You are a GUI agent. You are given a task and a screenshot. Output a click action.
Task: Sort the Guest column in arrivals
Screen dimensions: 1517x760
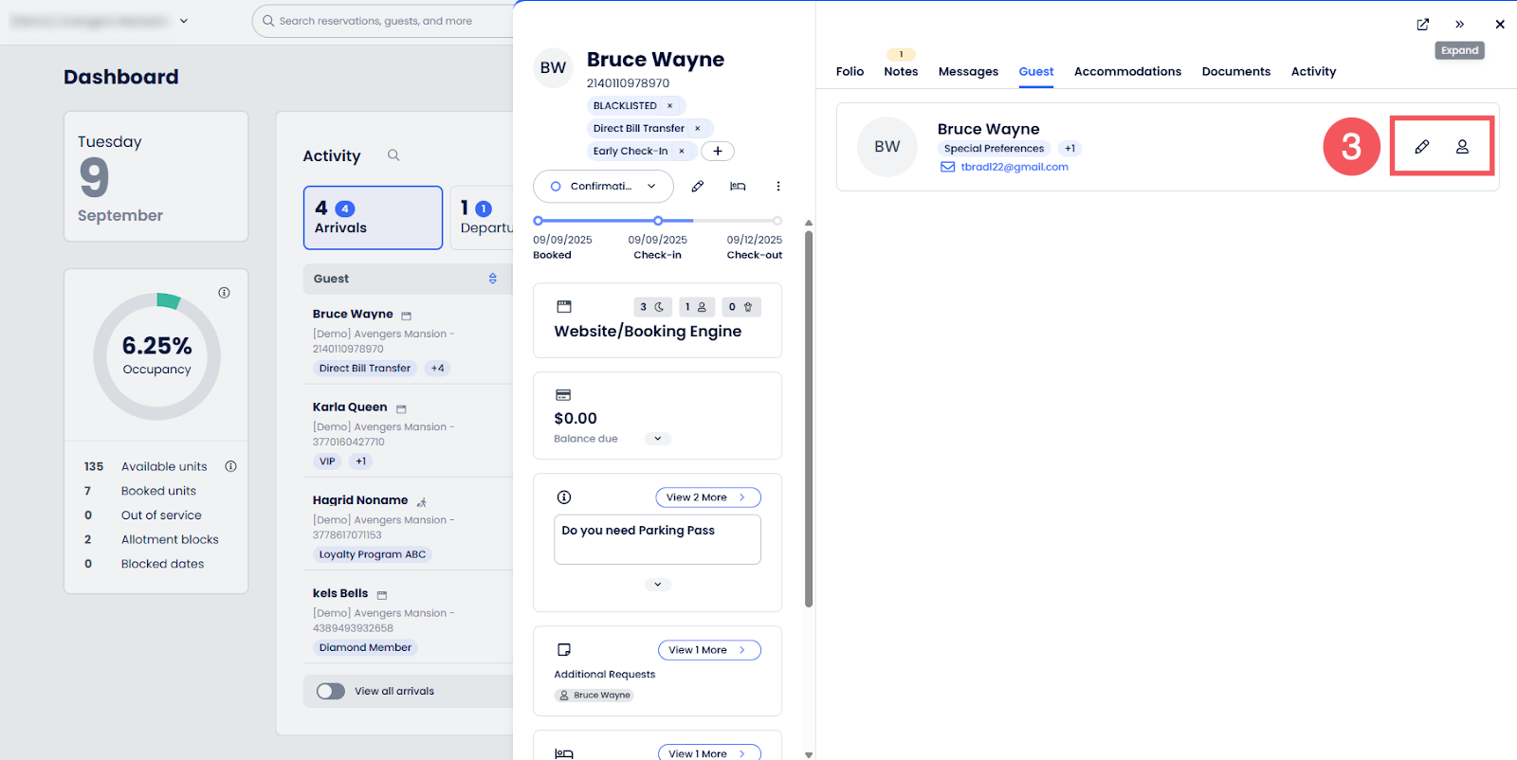[x=492, y=279]
